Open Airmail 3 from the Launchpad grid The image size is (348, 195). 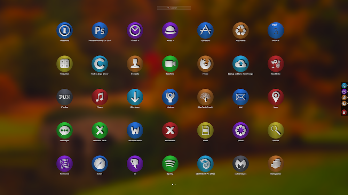[135, 30]
